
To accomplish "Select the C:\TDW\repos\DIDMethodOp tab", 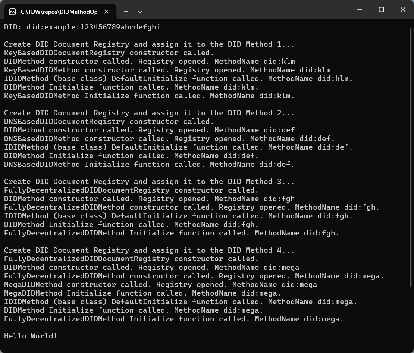I will tap(59, 12).
